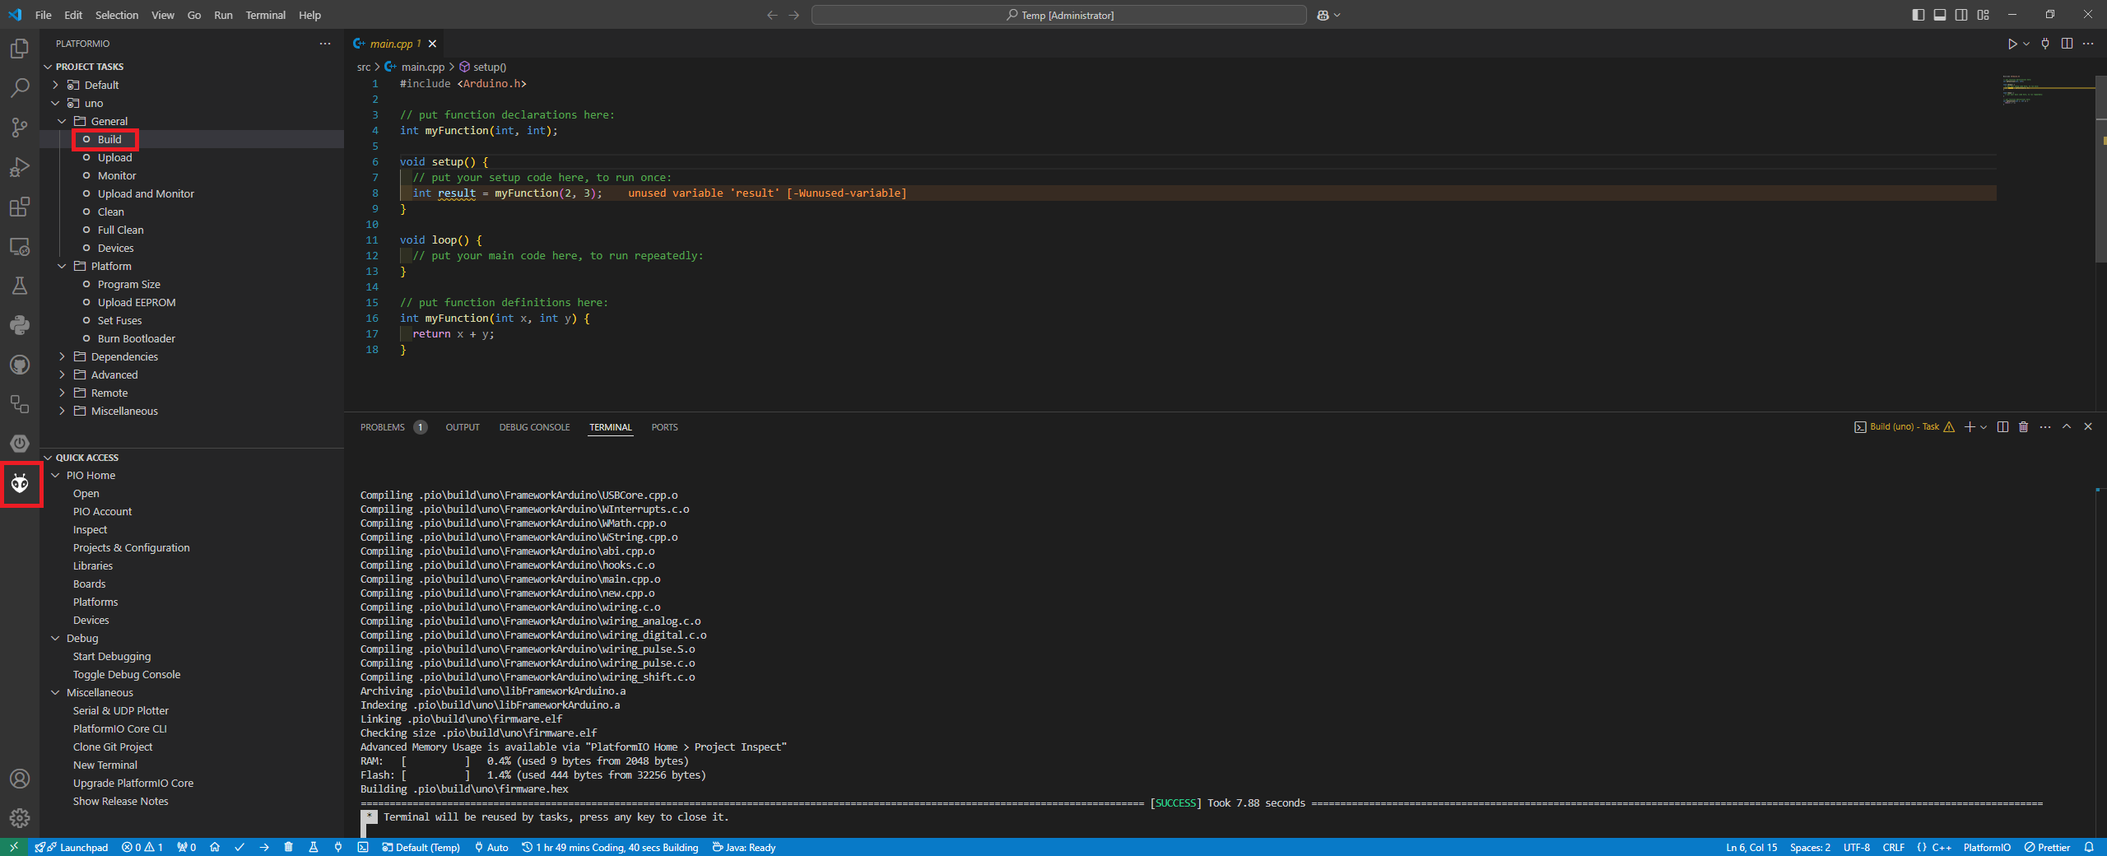The width and height of the screenshot is (2107, 856).
Task: Run the Upload and Monitor task
Action: point(146,193)
